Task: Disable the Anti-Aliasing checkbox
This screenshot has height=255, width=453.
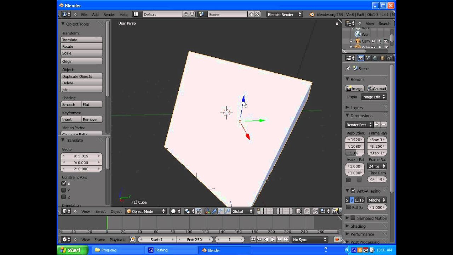Action: (x=353, y=191)
